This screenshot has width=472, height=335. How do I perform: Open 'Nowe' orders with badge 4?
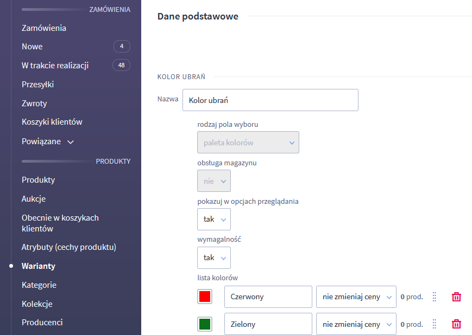32,47
